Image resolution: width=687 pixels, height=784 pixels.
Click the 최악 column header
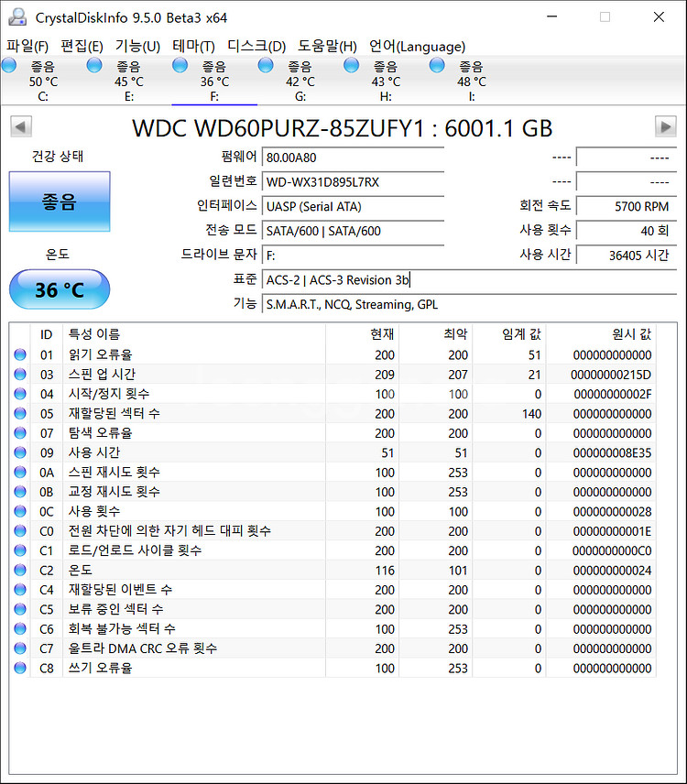point(435,334)
